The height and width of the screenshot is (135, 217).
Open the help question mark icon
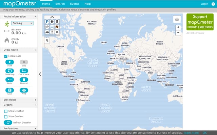[x=213, y=4]
